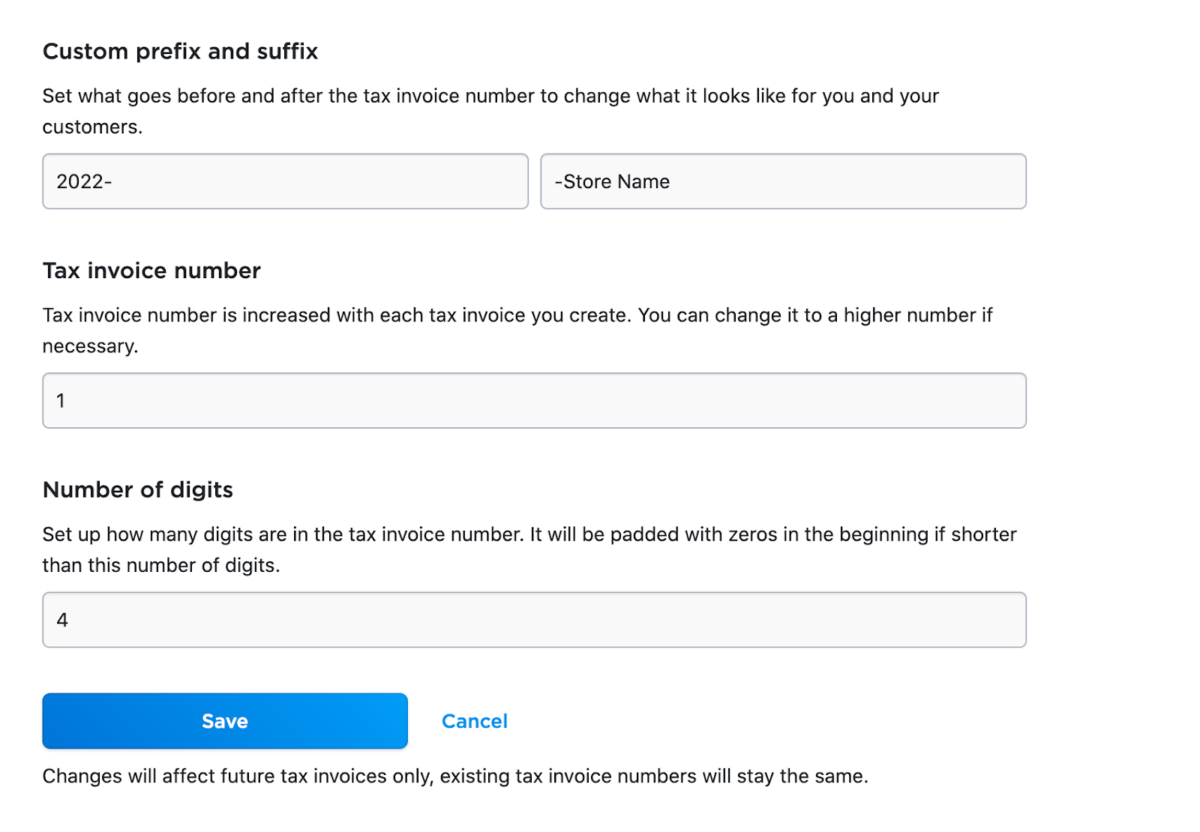Click the Cancel link
The width and height of the screenshot is (1200, 832).
(474, 721)
